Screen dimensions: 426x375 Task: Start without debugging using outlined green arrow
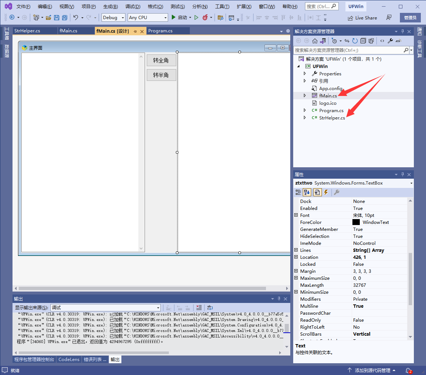tap(196, 17)
